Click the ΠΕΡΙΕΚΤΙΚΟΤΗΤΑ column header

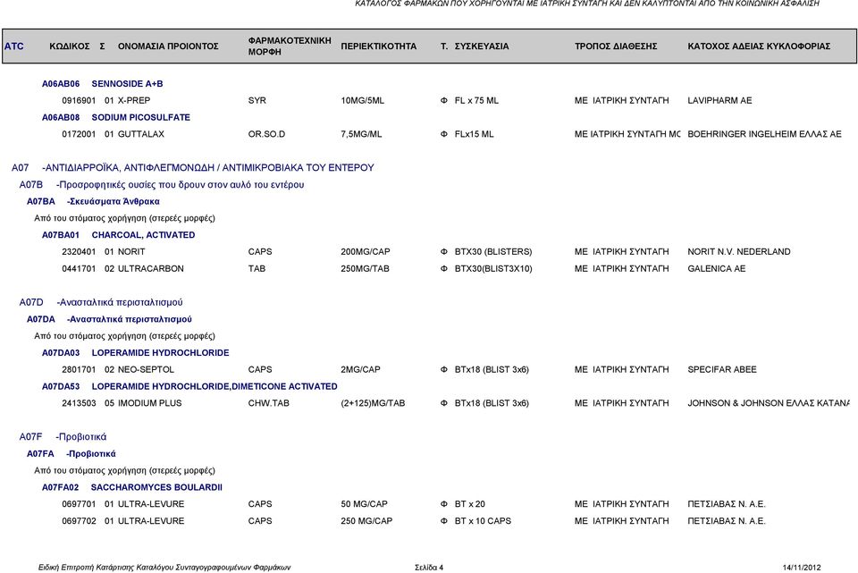point(379,46)
